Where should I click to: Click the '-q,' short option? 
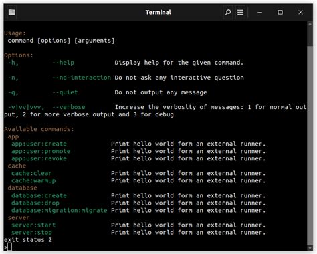pos(13,92)
